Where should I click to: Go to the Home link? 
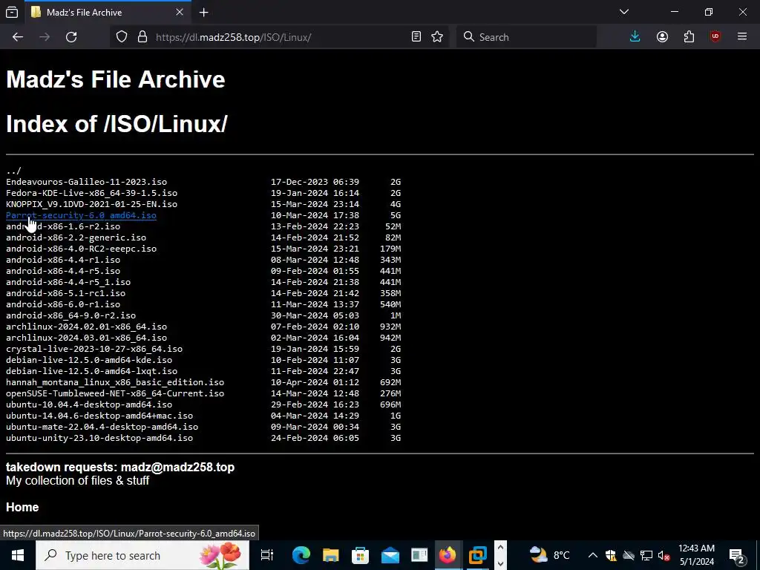[22, 507]
